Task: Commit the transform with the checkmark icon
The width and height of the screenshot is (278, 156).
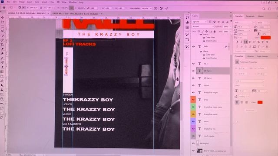Action: click(167, 8)
